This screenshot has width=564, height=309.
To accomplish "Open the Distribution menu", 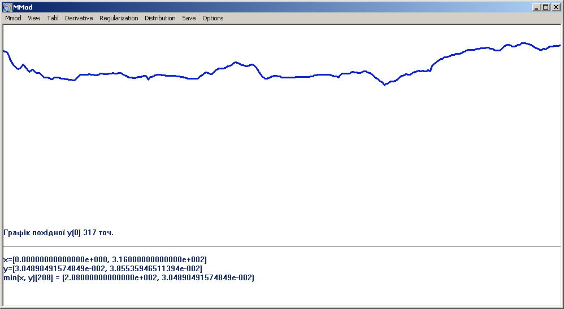I will (160, 18).
